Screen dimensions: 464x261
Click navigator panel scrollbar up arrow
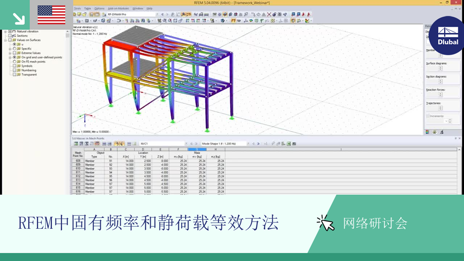pos(68,31)
